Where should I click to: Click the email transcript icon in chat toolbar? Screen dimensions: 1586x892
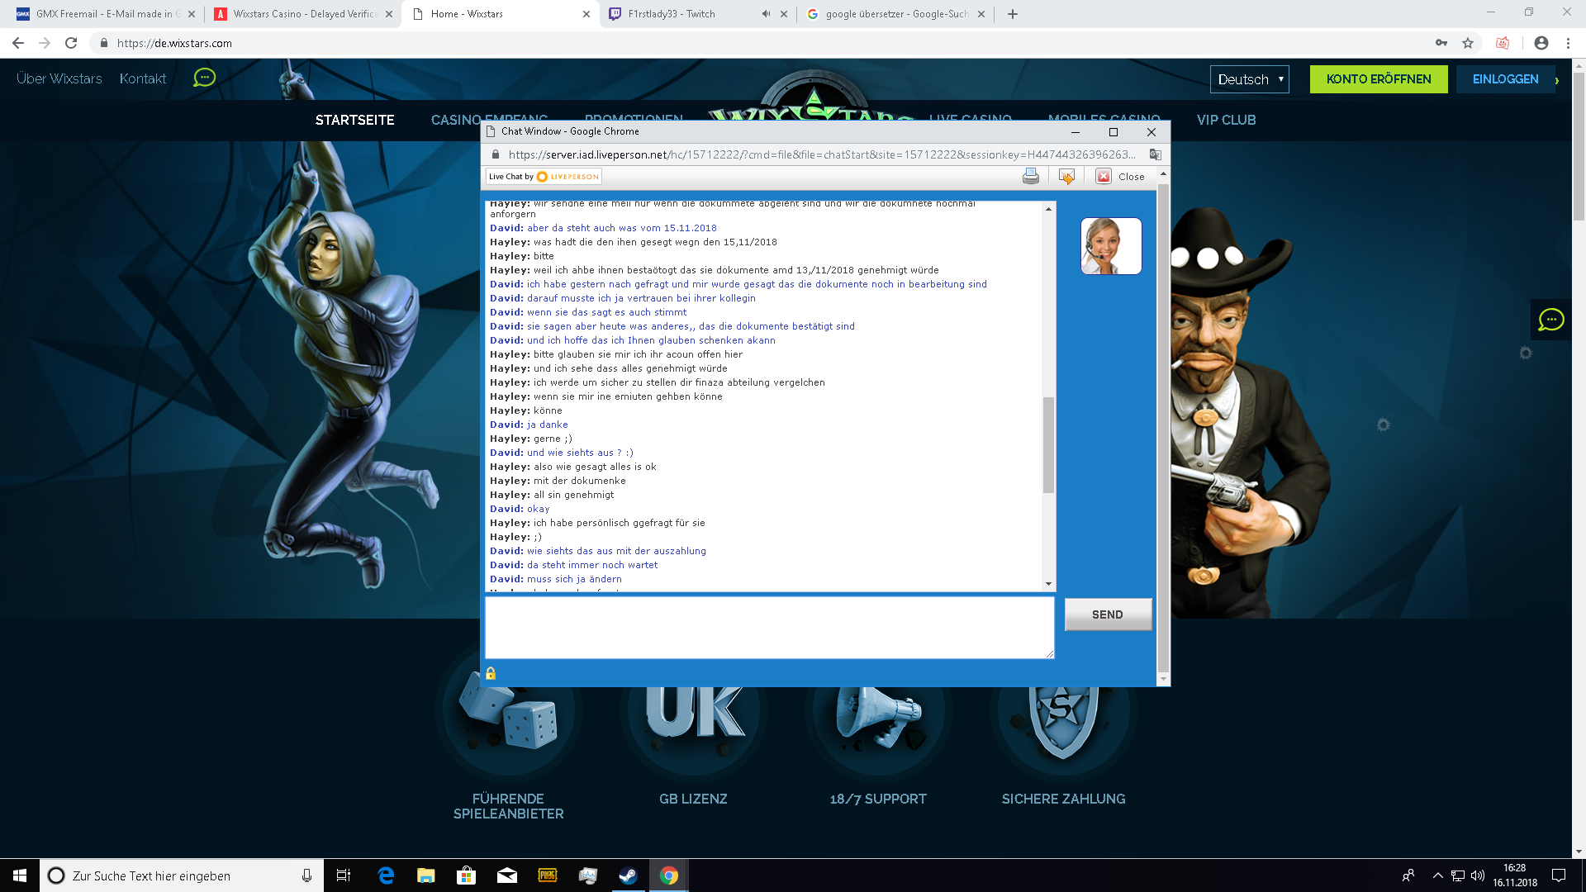pyautogui.click(x=1066, y=176)
